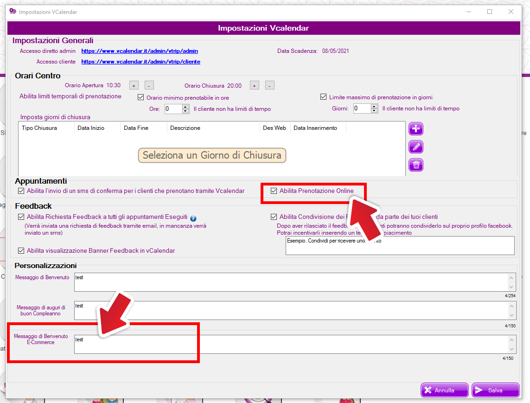Add a new closing day with plus icon

click(416, 129)
